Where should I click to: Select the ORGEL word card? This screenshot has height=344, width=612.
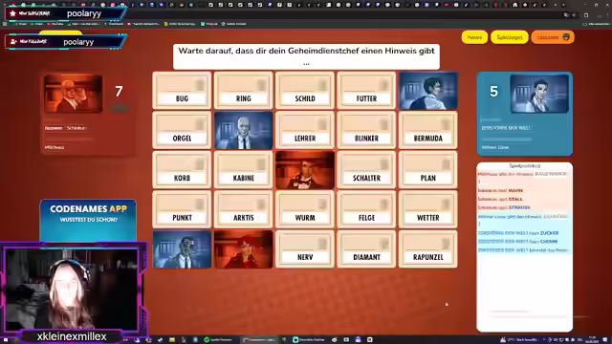click(182, 130)
